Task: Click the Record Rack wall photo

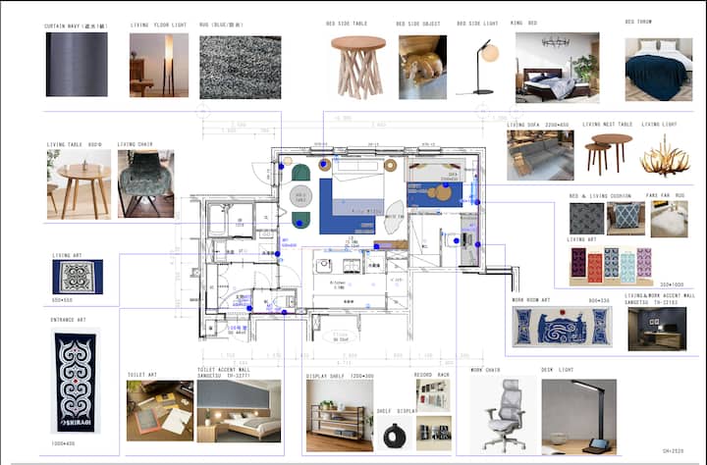Action: (433, 395)
